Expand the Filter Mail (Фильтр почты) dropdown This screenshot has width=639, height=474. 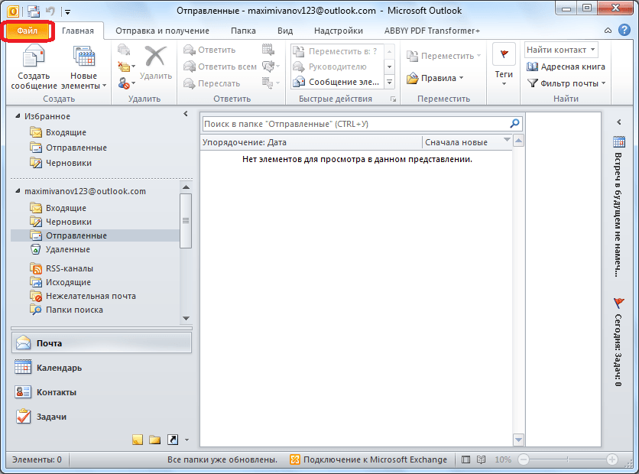566,83
